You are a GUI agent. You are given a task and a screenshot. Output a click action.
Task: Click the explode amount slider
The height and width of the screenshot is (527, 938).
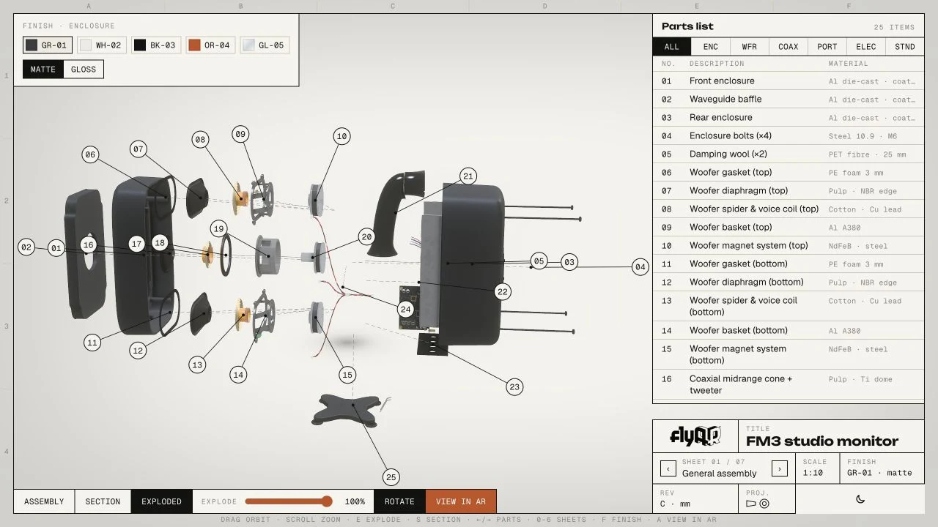[289, 501]
